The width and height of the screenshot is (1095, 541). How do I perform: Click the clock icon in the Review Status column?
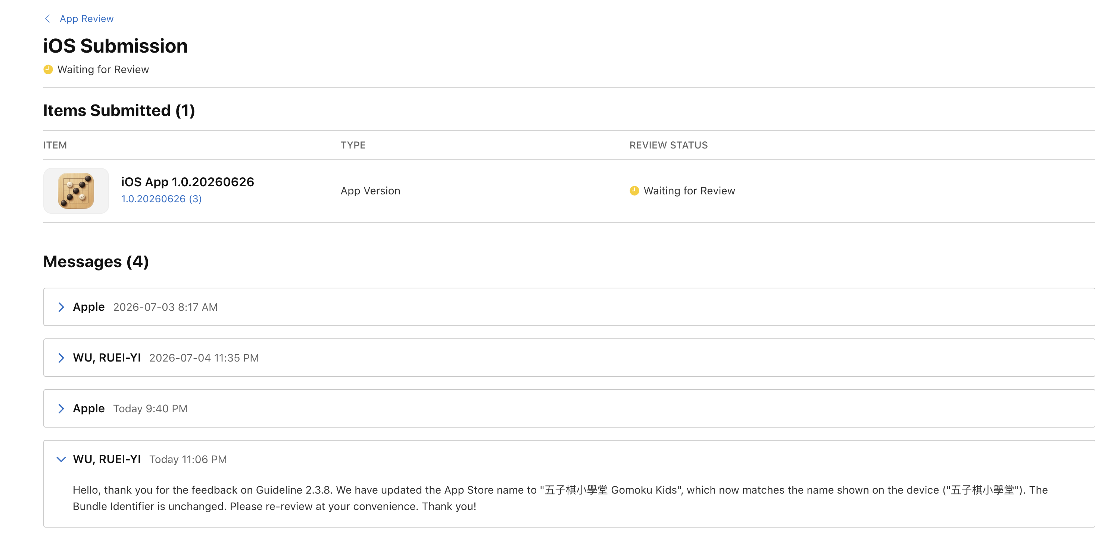point(634,191)
